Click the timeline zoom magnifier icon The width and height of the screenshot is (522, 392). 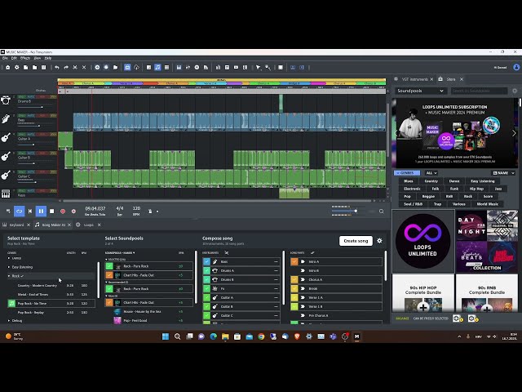(382, 212)
